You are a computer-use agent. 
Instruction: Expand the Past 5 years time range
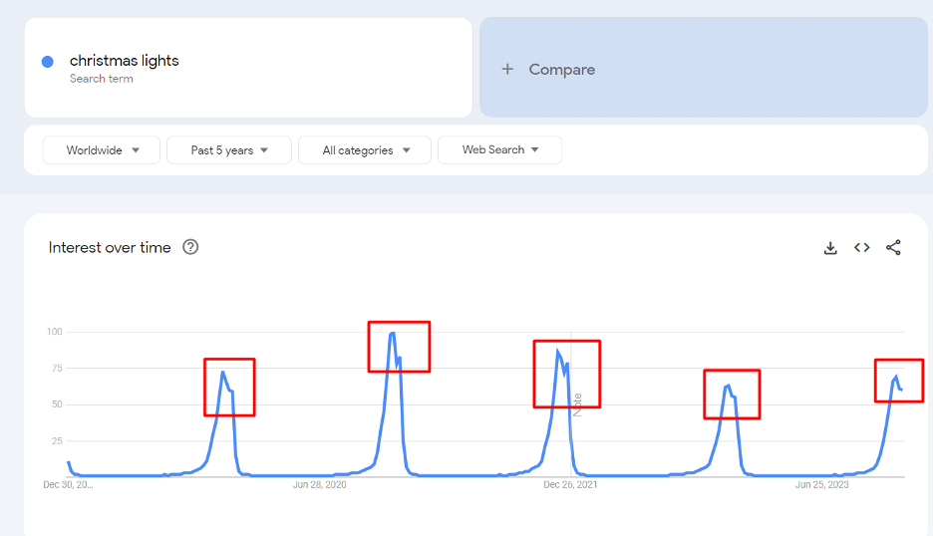229,149
